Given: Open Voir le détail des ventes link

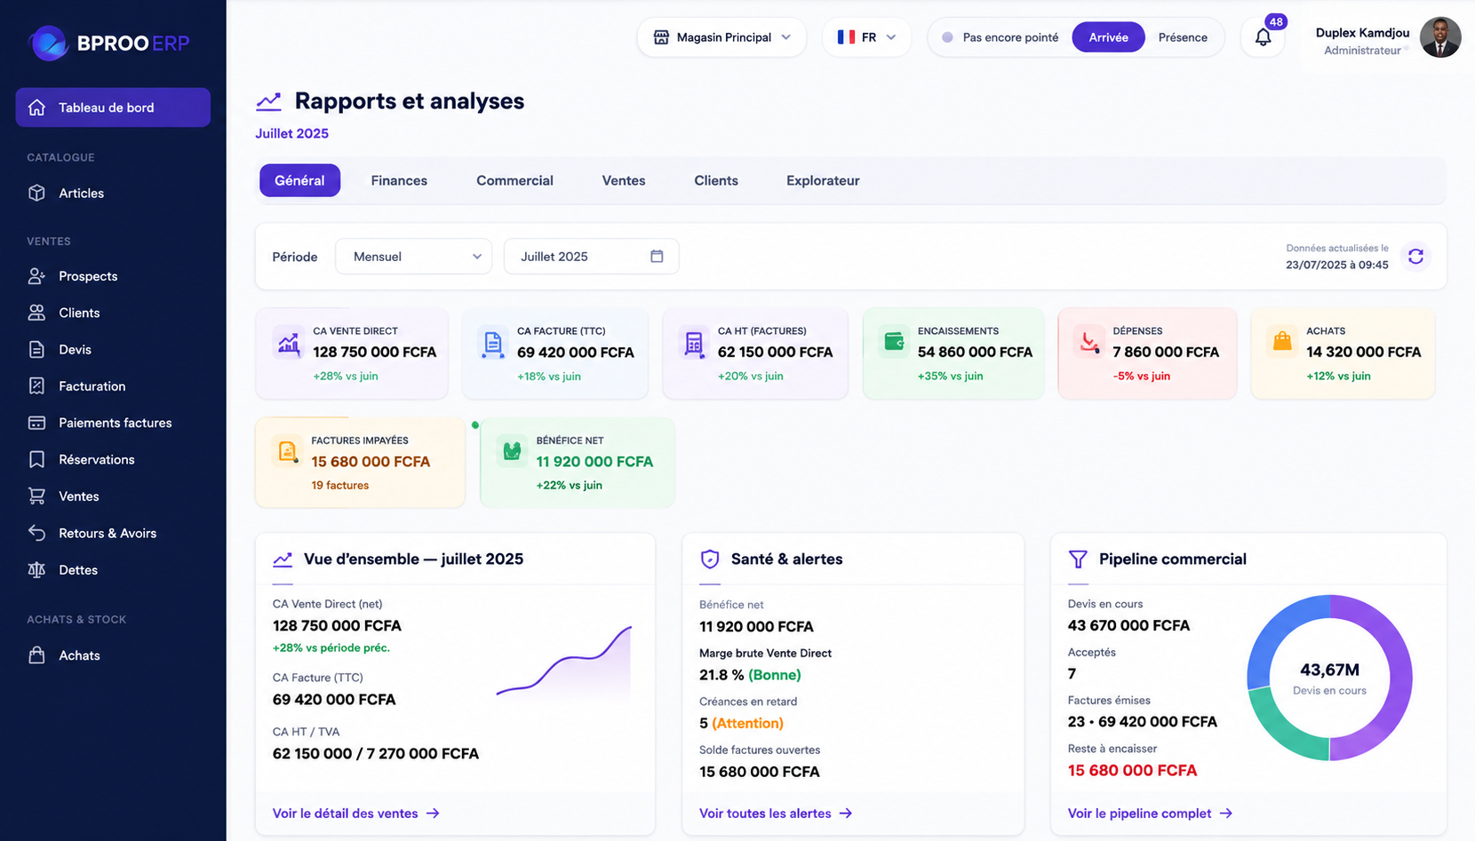Looking at the screenshot, I should pos(356,813).
